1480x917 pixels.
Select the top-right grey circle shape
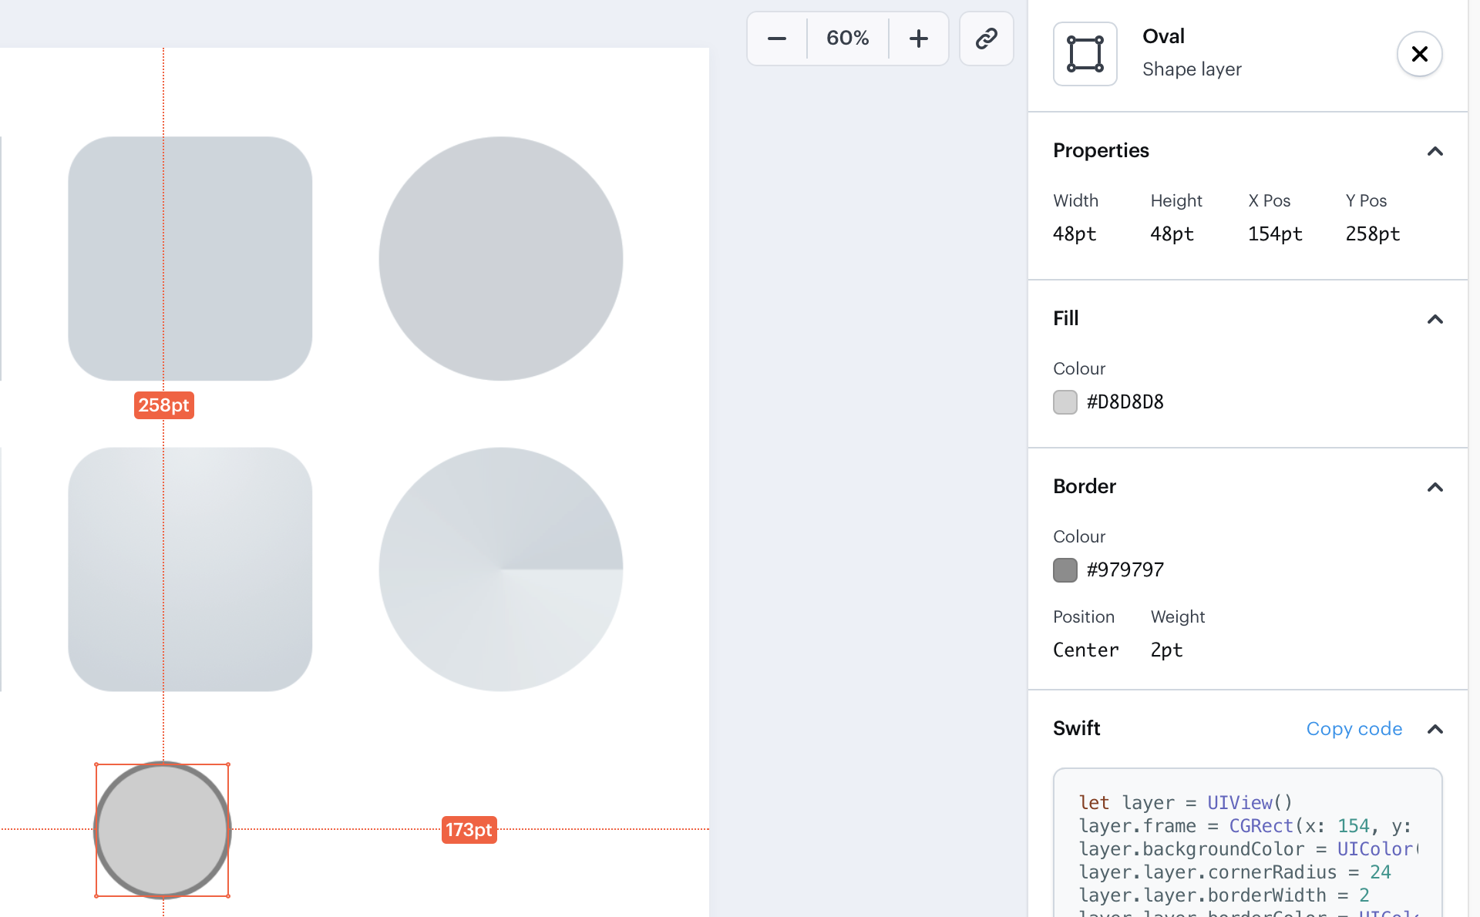[x=500, y=258]
